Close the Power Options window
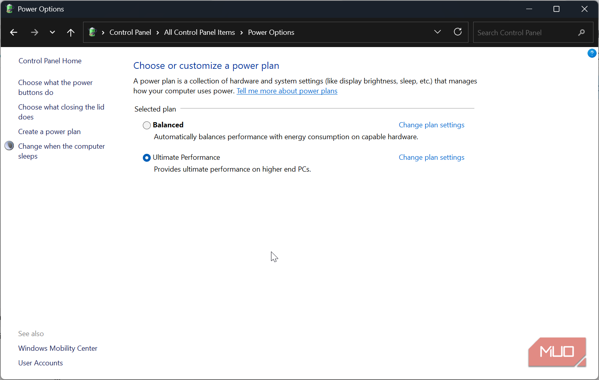The image size is (599, 380). pyautogui.click(x=584, y=9)
